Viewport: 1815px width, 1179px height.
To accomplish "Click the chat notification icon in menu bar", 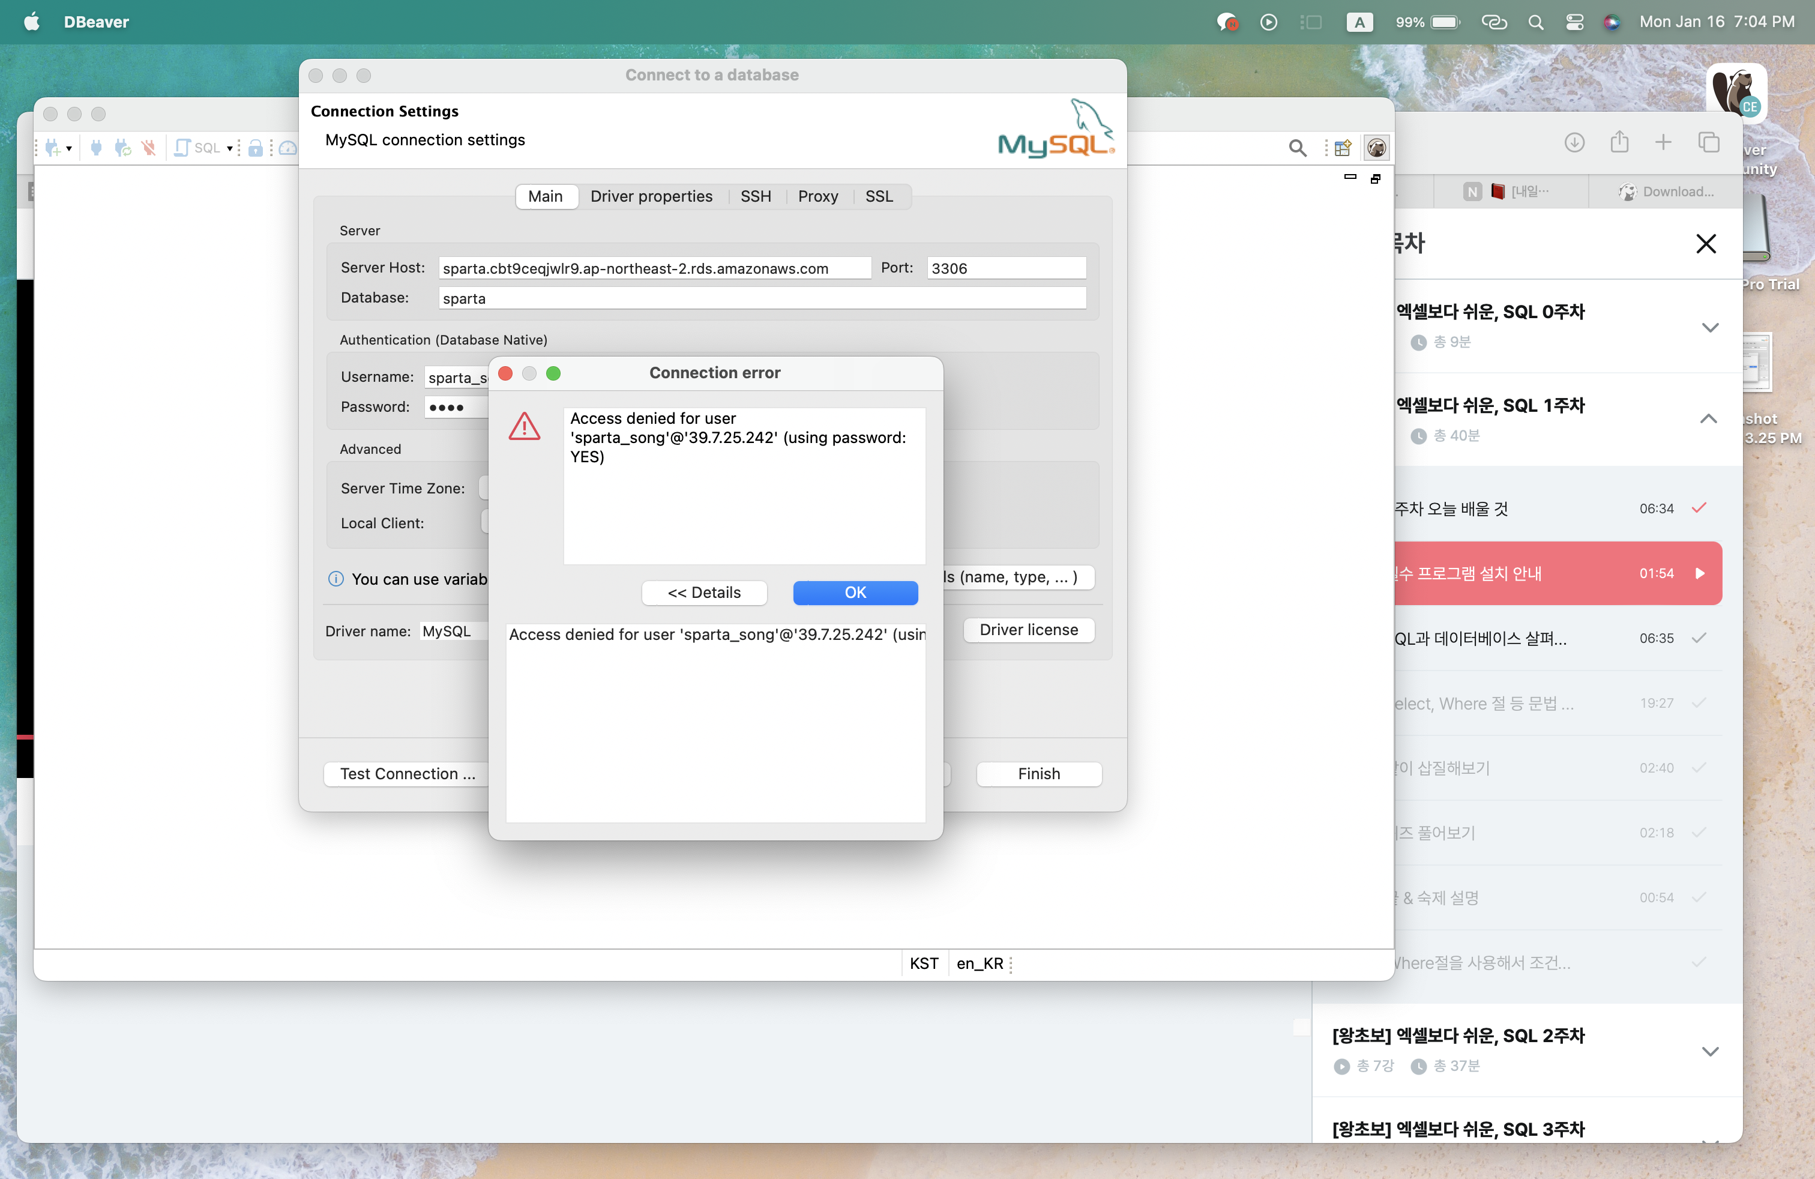I will pyautogui.click(x=1227, y=22).
